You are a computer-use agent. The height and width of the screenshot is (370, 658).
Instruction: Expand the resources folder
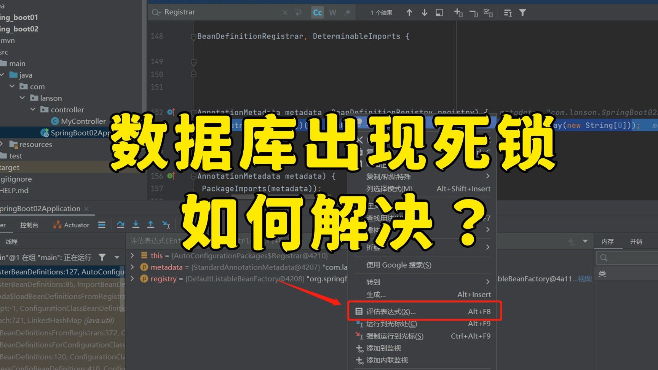2,144
